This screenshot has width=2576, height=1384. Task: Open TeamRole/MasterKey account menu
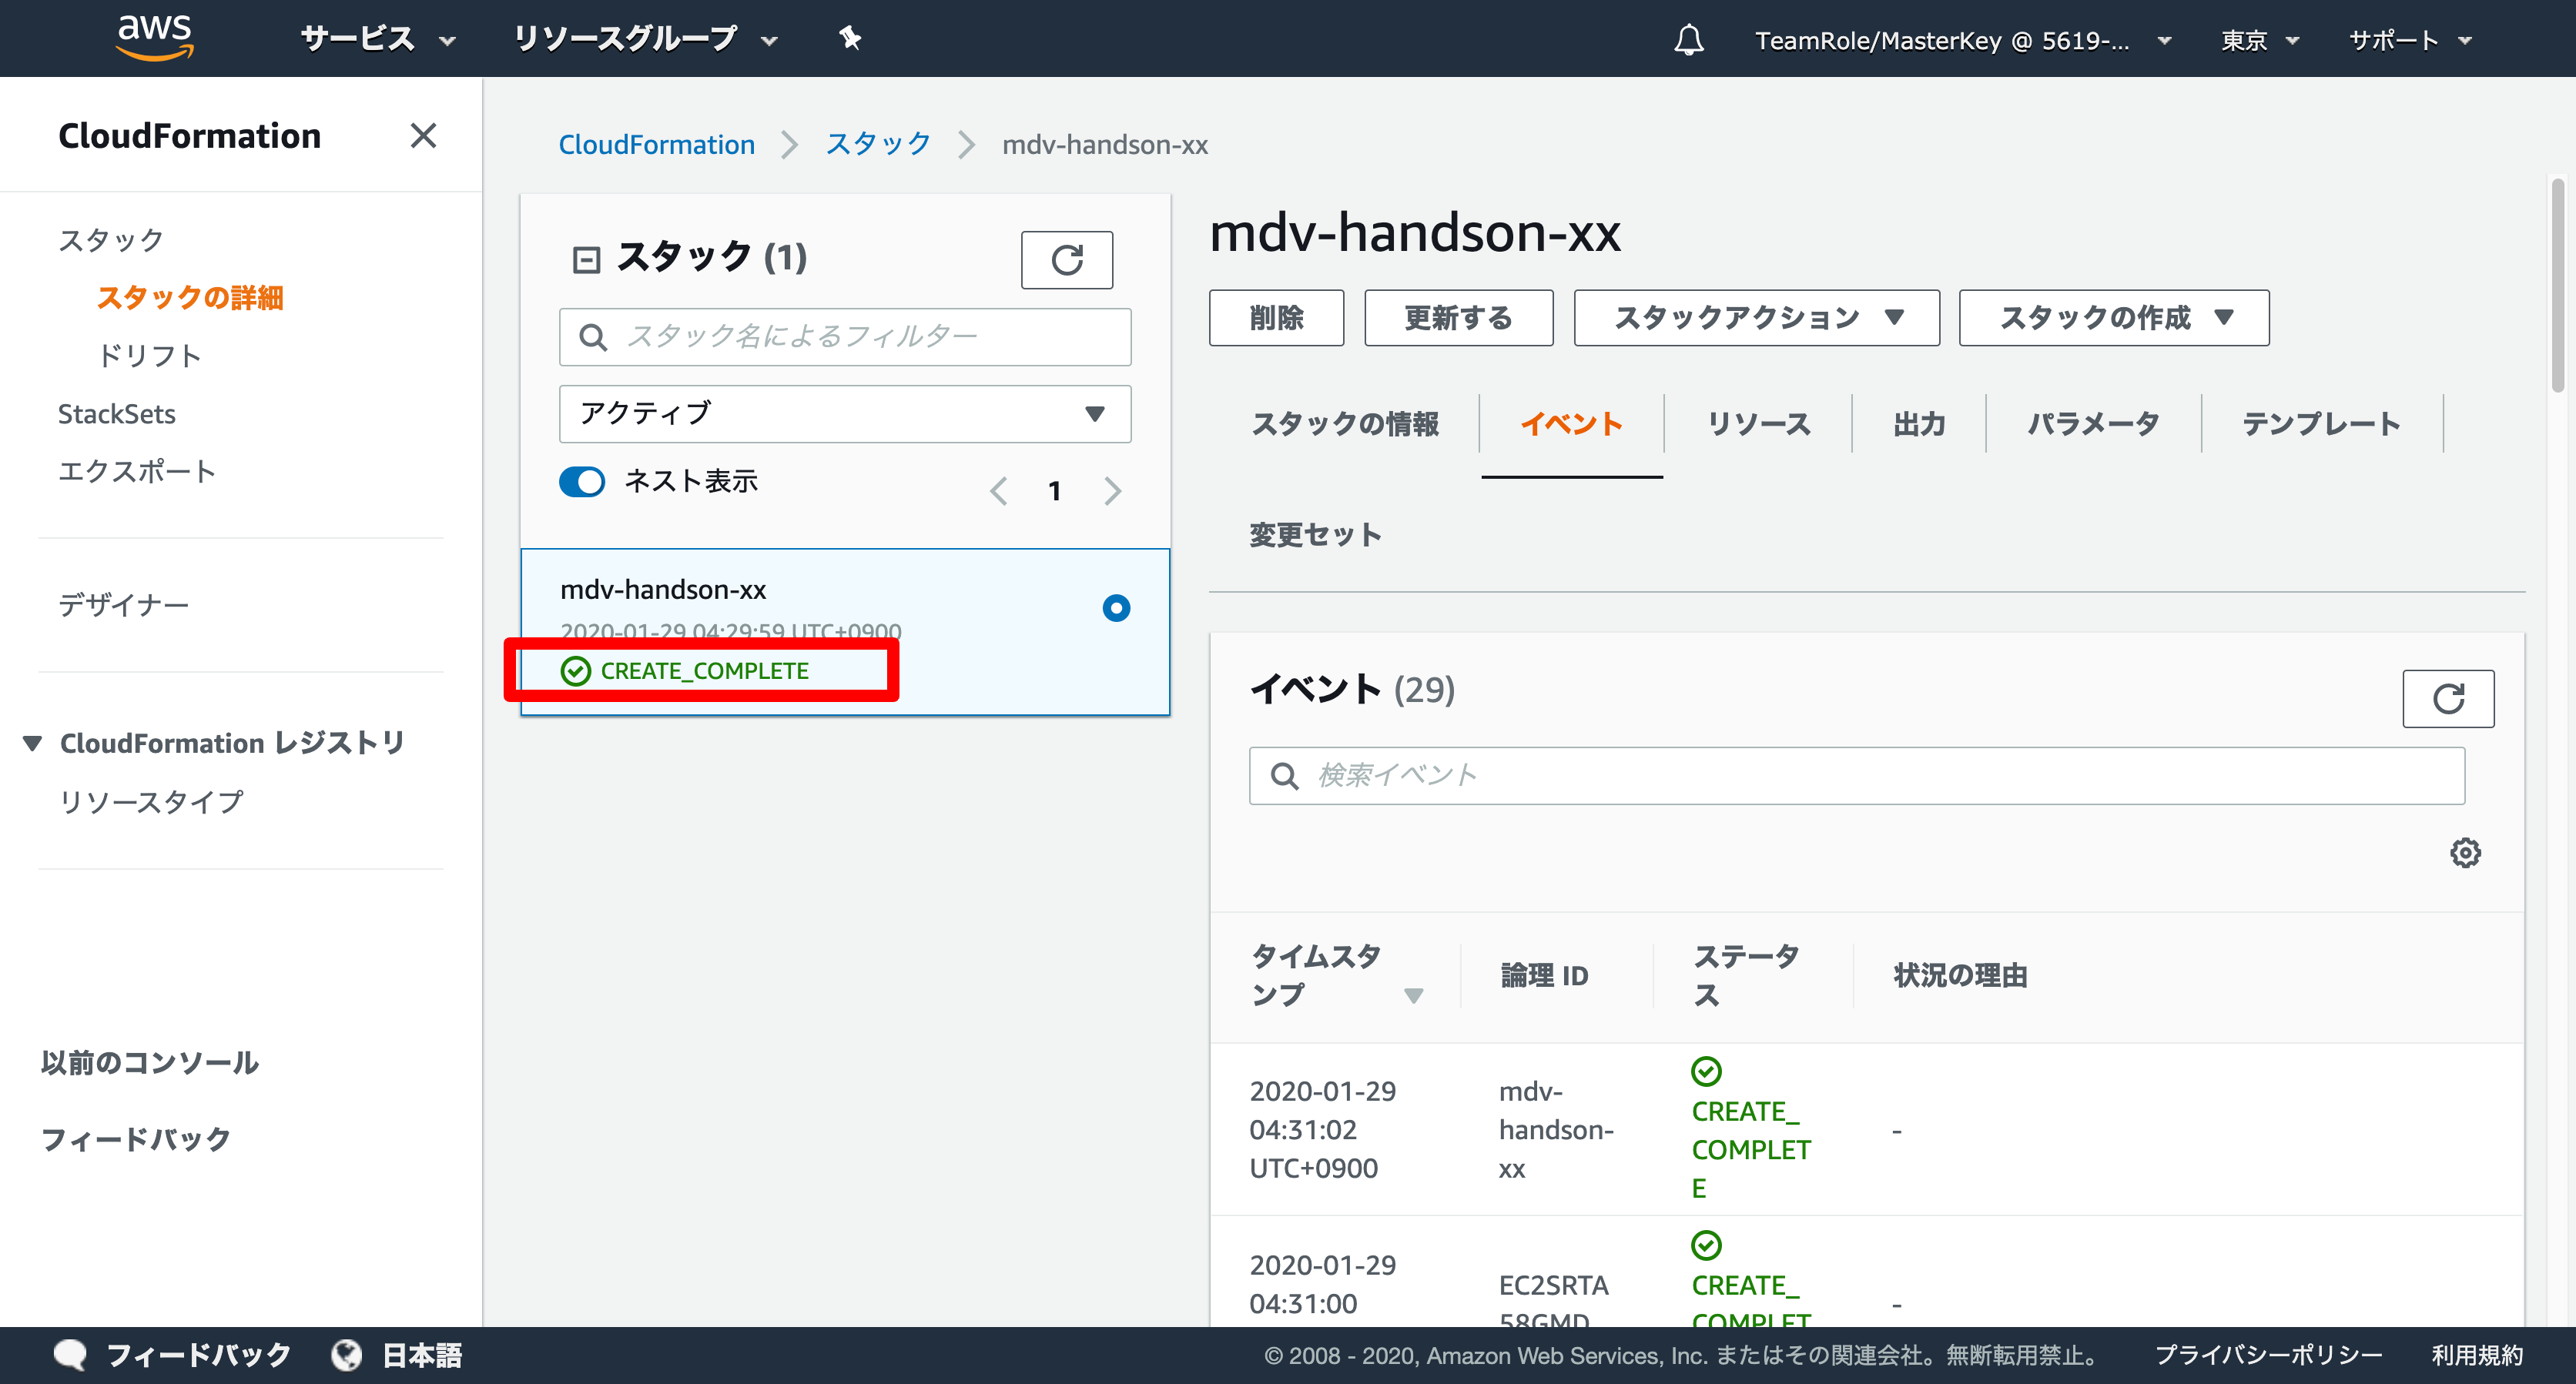1962,40
